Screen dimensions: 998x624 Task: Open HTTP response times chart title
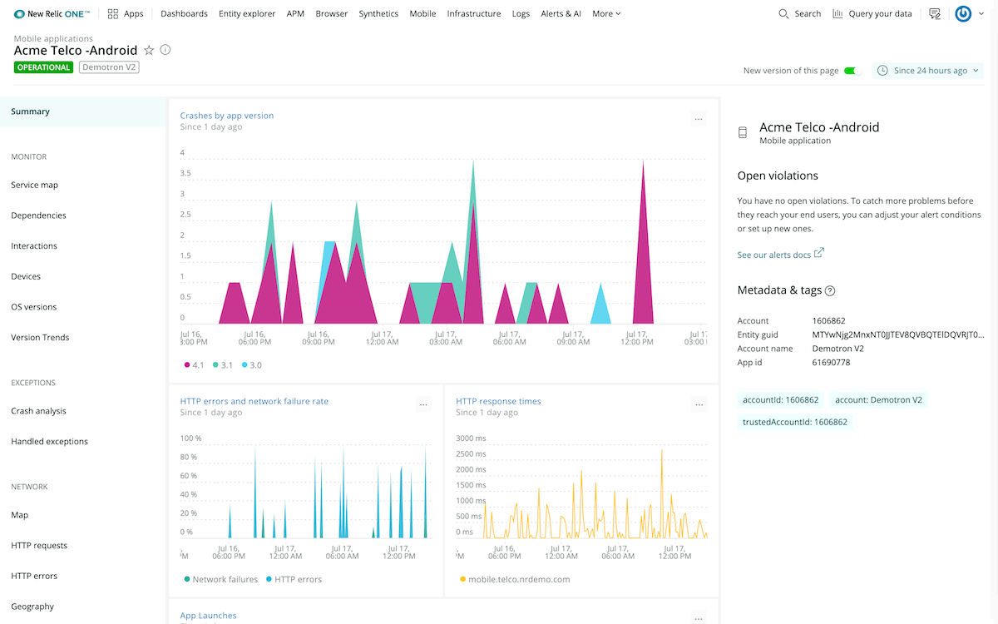point(498,401)
